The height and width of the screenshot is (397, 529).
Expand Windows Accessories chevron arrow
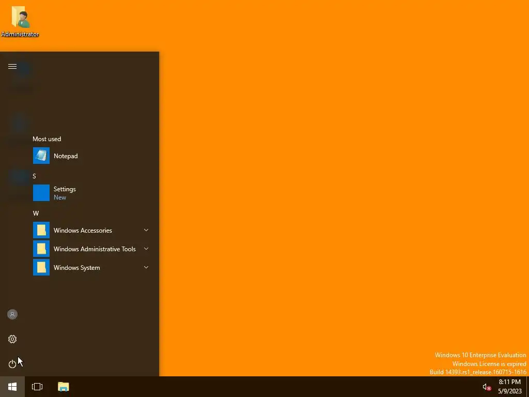pyautogui.click(x=146, y=230)
